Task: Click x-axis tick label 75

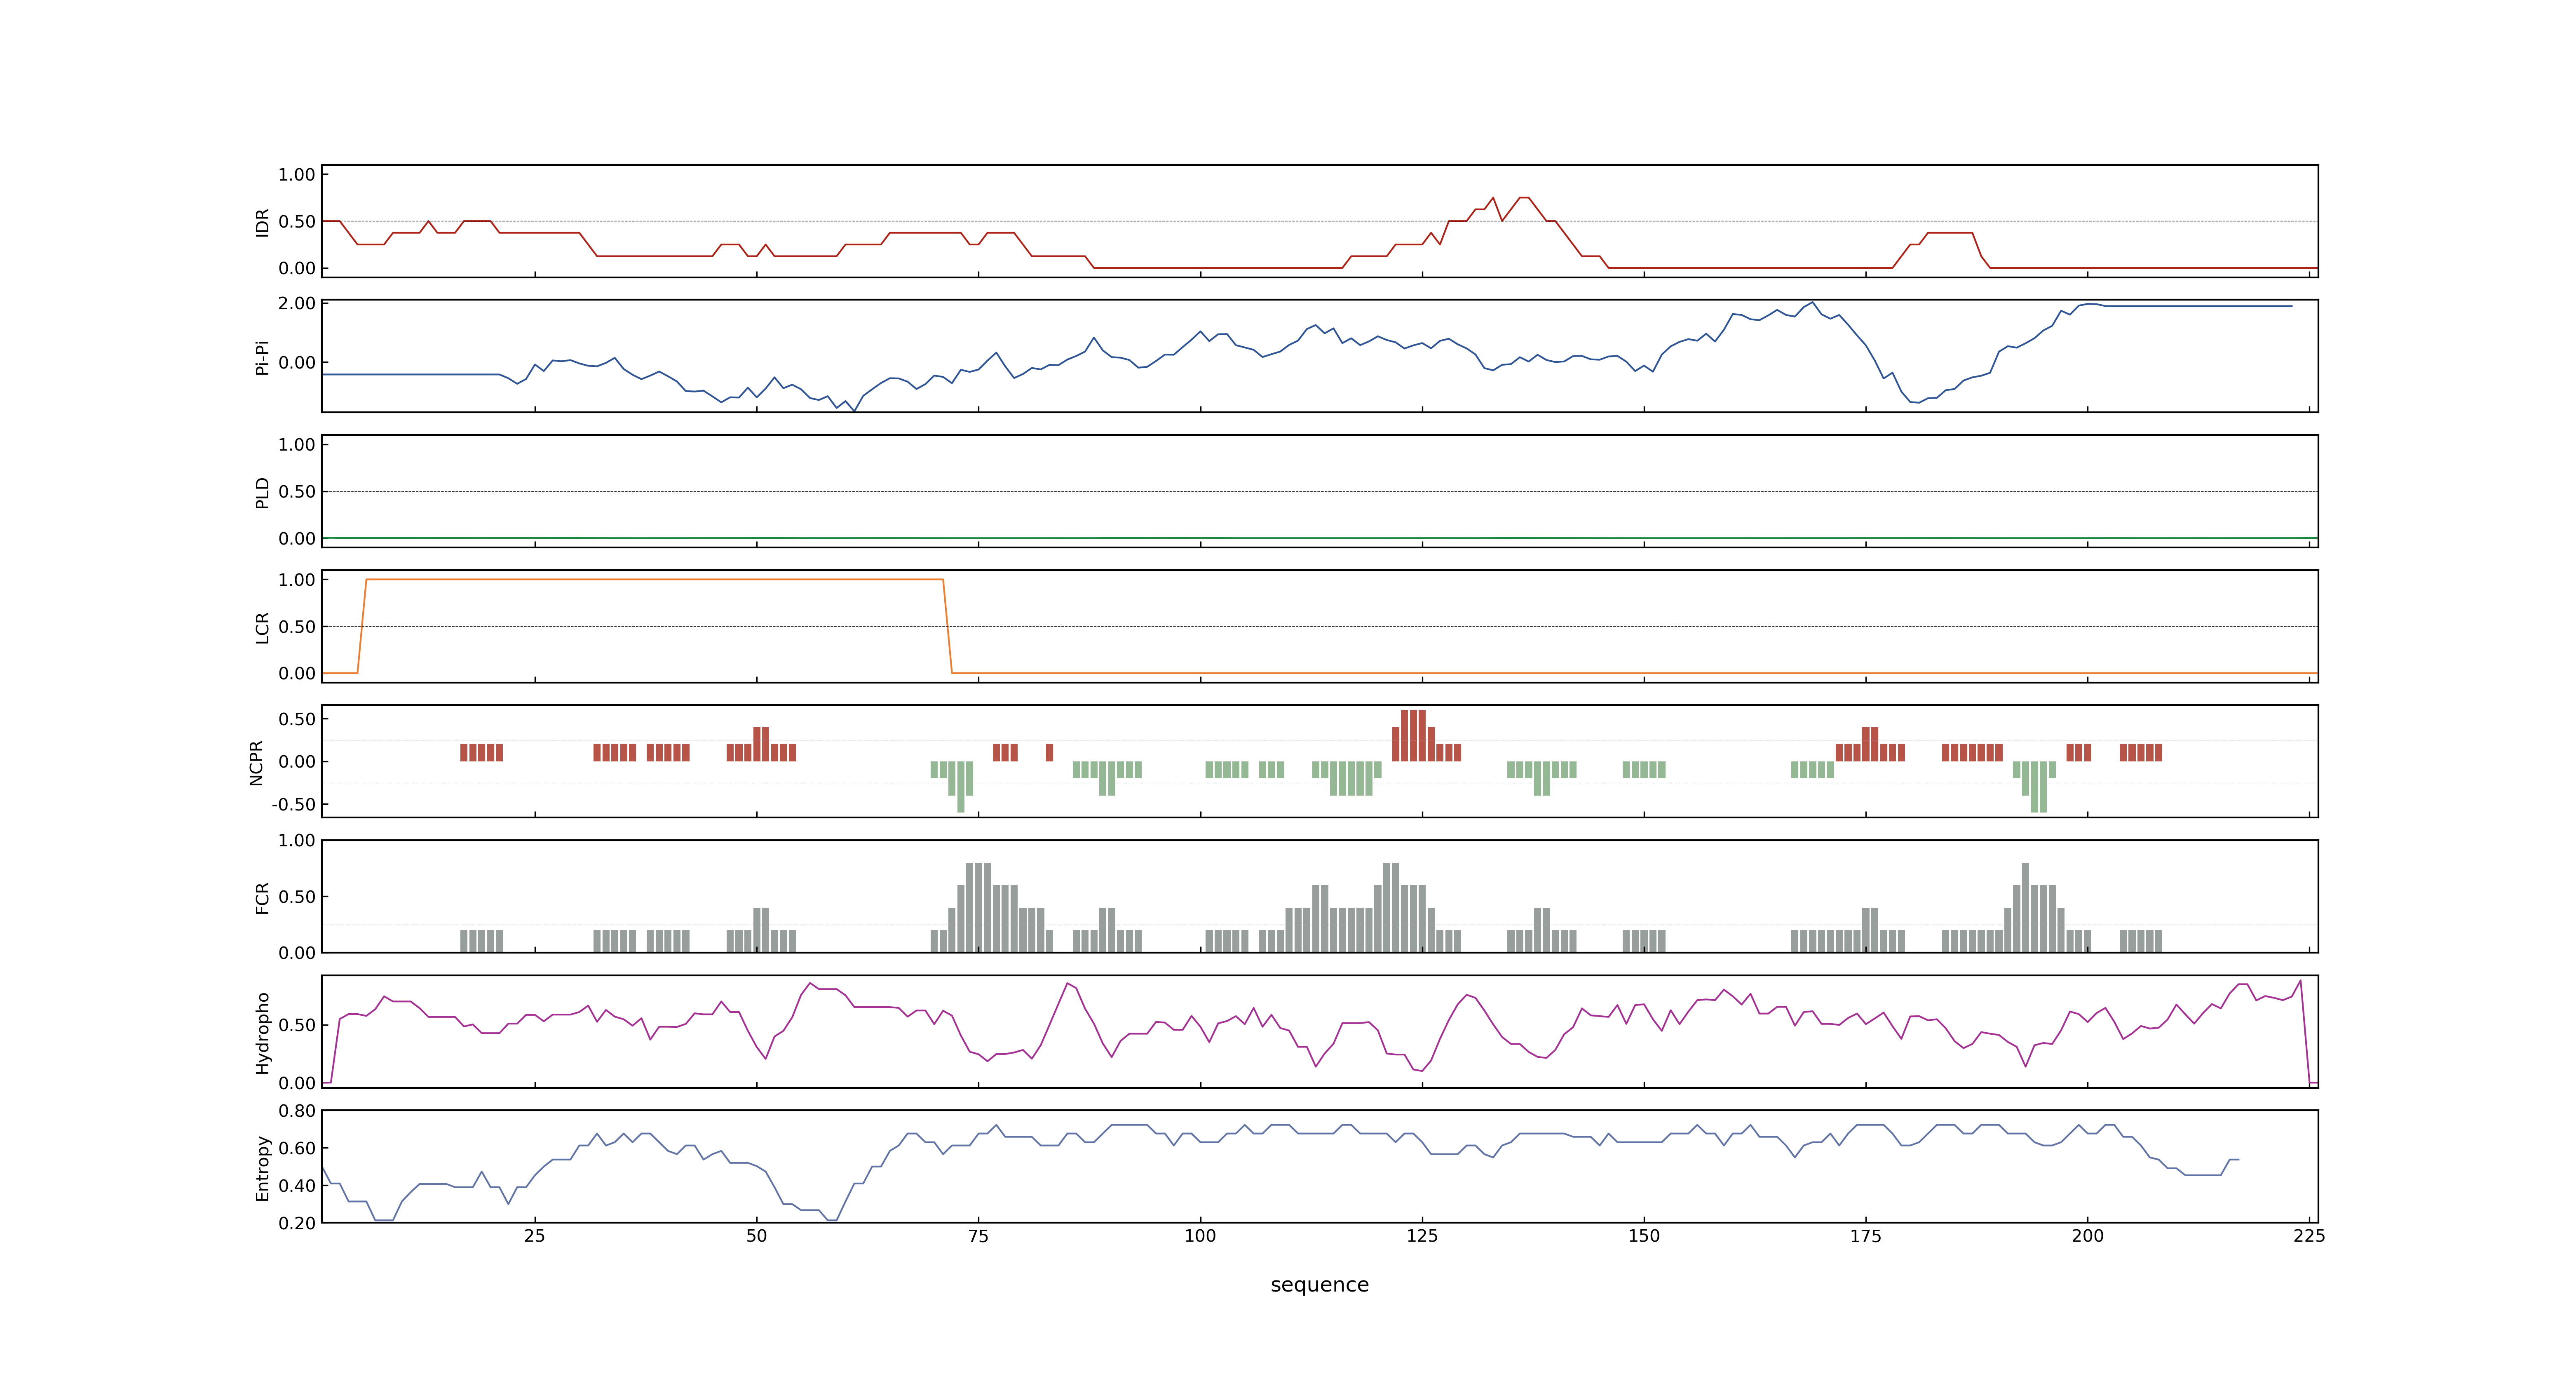Action: tap(978, 1235)
